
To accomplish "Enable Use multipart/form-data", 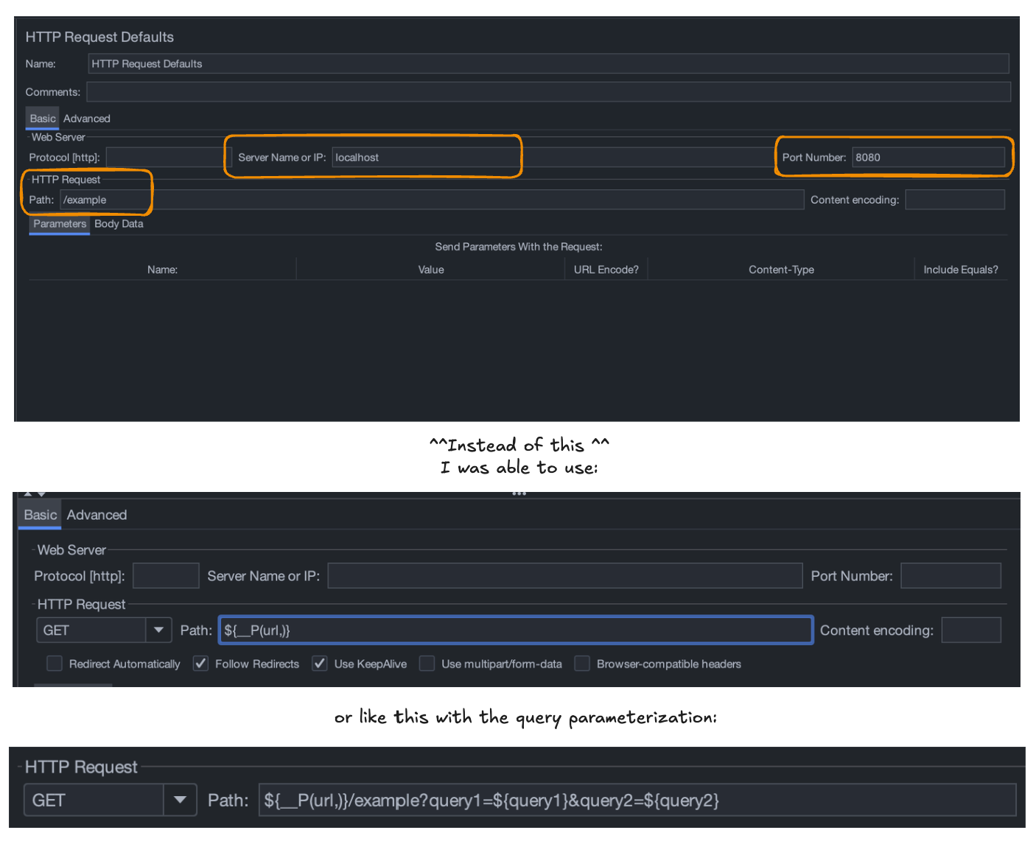I will coord(427,664).
